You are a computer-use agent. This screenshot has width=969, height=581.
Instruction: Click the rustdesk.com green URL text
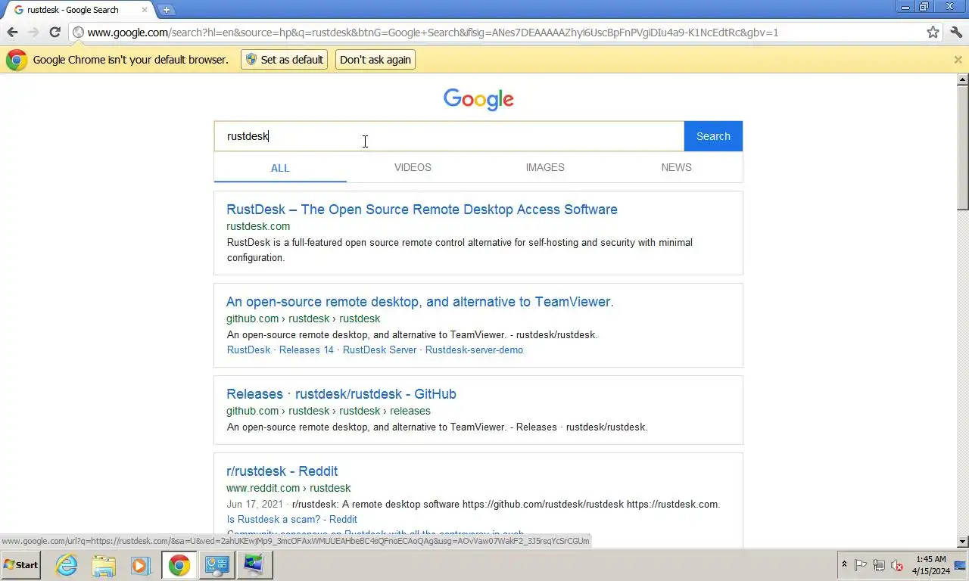coord(258,226)
